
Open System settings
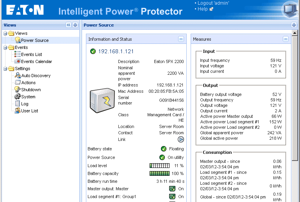tap(28, 97)
